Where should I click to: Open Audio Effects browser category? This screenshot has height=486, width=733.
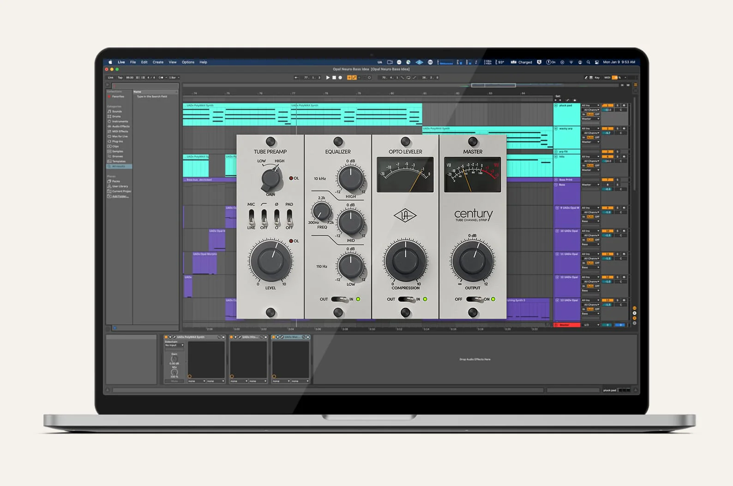[120, 126]
